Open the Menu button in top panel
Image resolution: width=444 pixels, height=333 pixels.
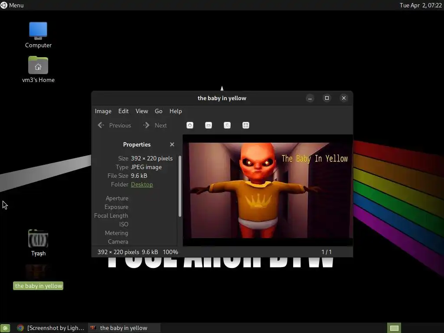(12, 5)
